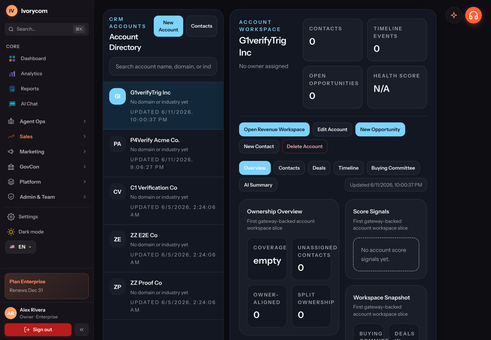This screenshot has width=491, height=340.
Task: Open the AI Chat bubble icon
Action: pyautogui.click(x=12, y=104)
